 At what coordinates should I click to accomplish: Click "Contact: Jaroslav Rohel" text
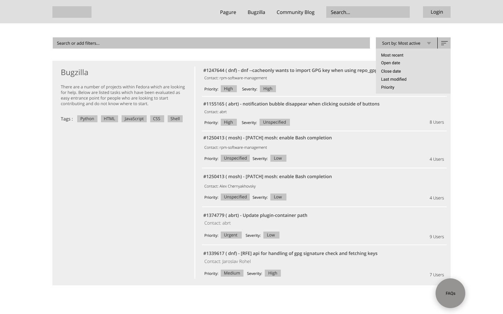227,261
